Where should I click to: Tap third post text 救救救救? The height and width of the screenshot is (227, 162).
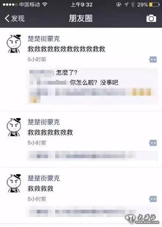[40, 189]
